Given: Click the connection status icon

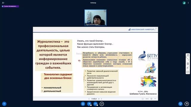Looking at the screenshot, I should tap(184, 3).
